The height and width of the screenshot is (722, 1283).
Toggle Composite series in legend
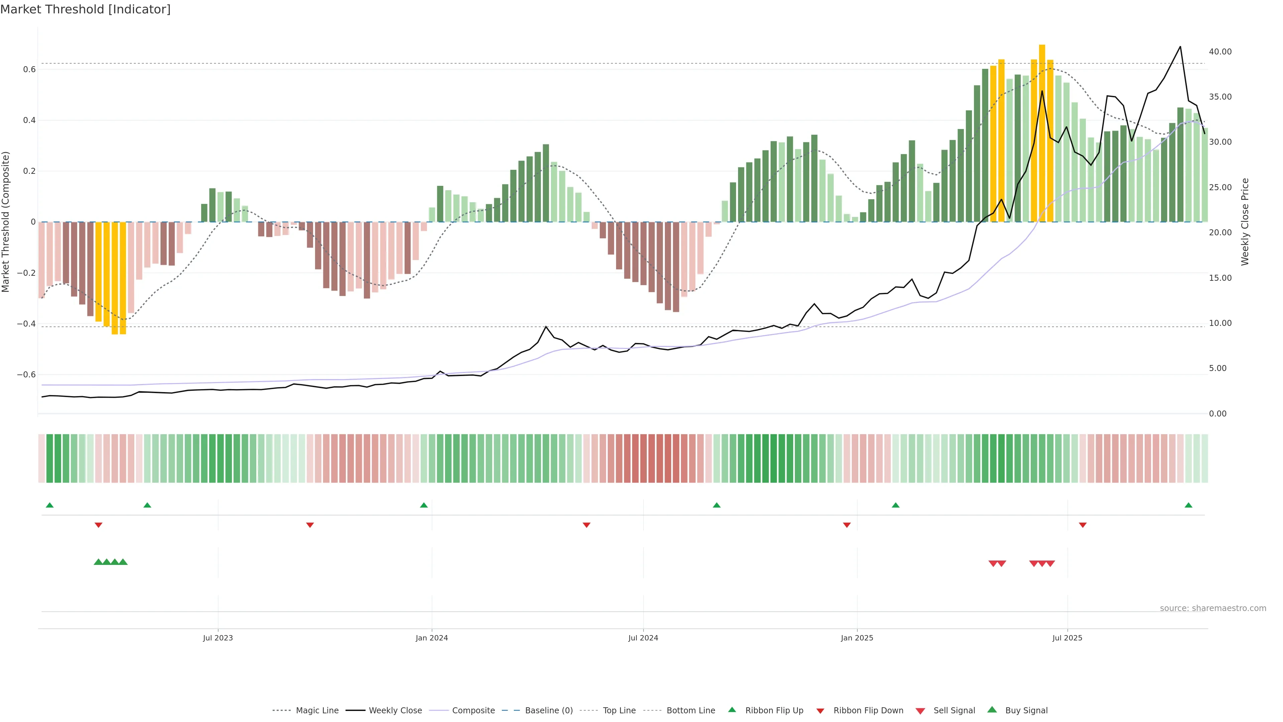coord(473,711)
